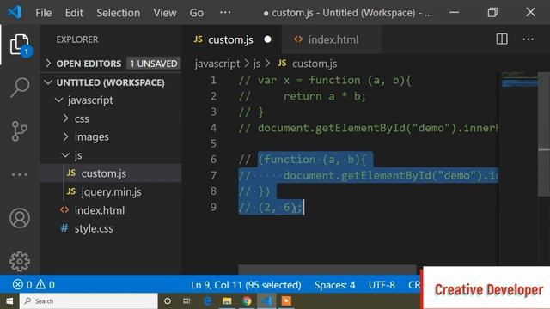The width and height of the screenshot is (550, 309).
Task: Click line 2 return a * b text
Action: (x=325, y=96)
